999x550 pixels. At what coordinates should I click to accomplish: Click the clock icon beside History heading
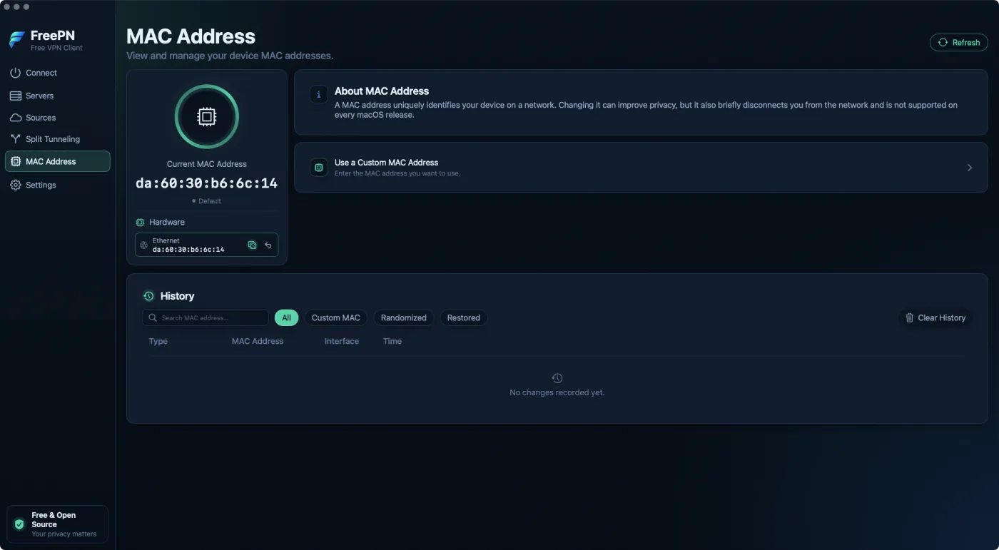tap(148, 296)
